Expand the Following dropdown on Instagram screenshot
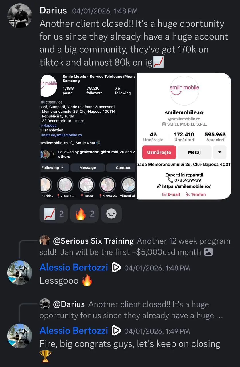 point(55,168)
